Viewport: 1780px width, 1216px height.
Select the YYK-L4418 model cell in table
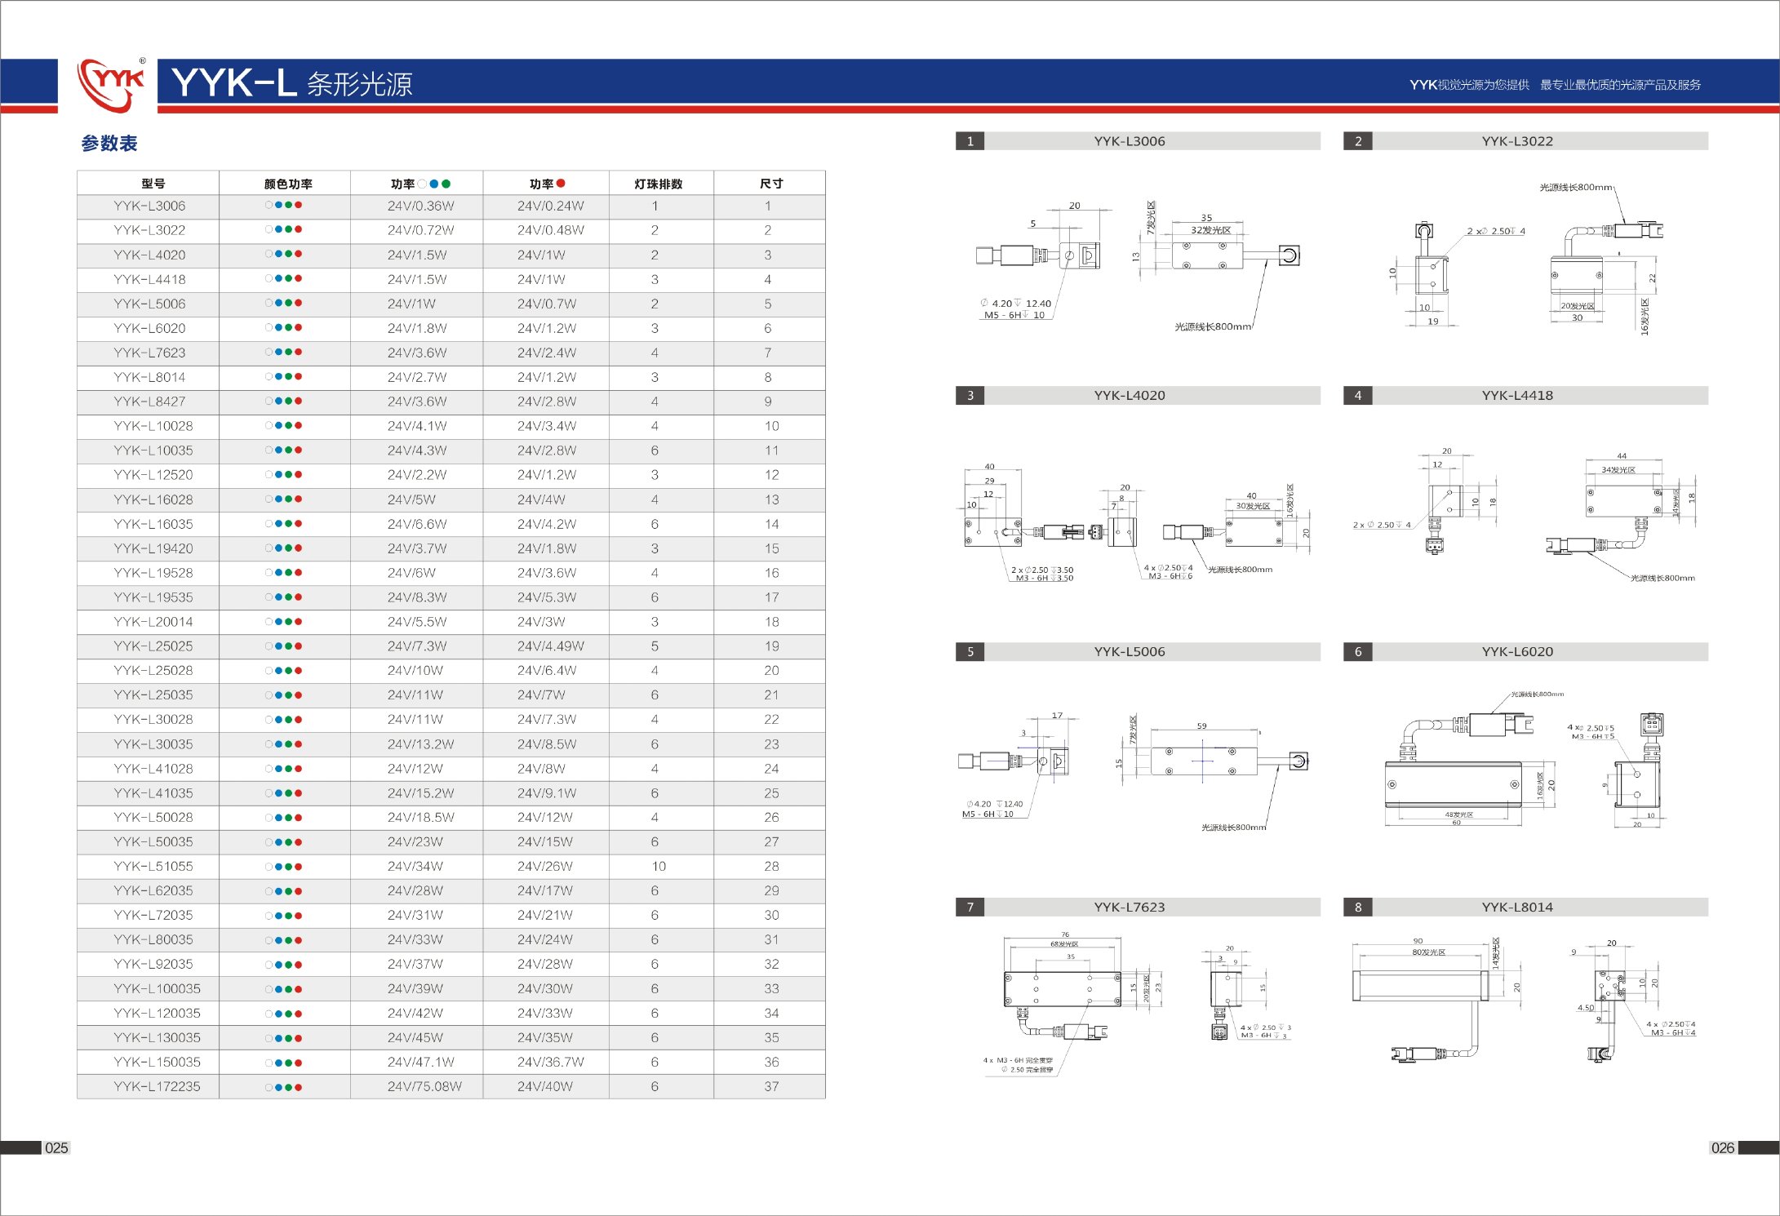click(149, 280)
